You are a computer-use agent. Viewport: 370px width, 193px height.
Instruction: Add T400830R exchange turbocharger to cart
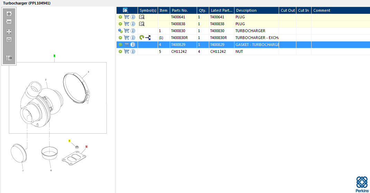coord(127,38)
